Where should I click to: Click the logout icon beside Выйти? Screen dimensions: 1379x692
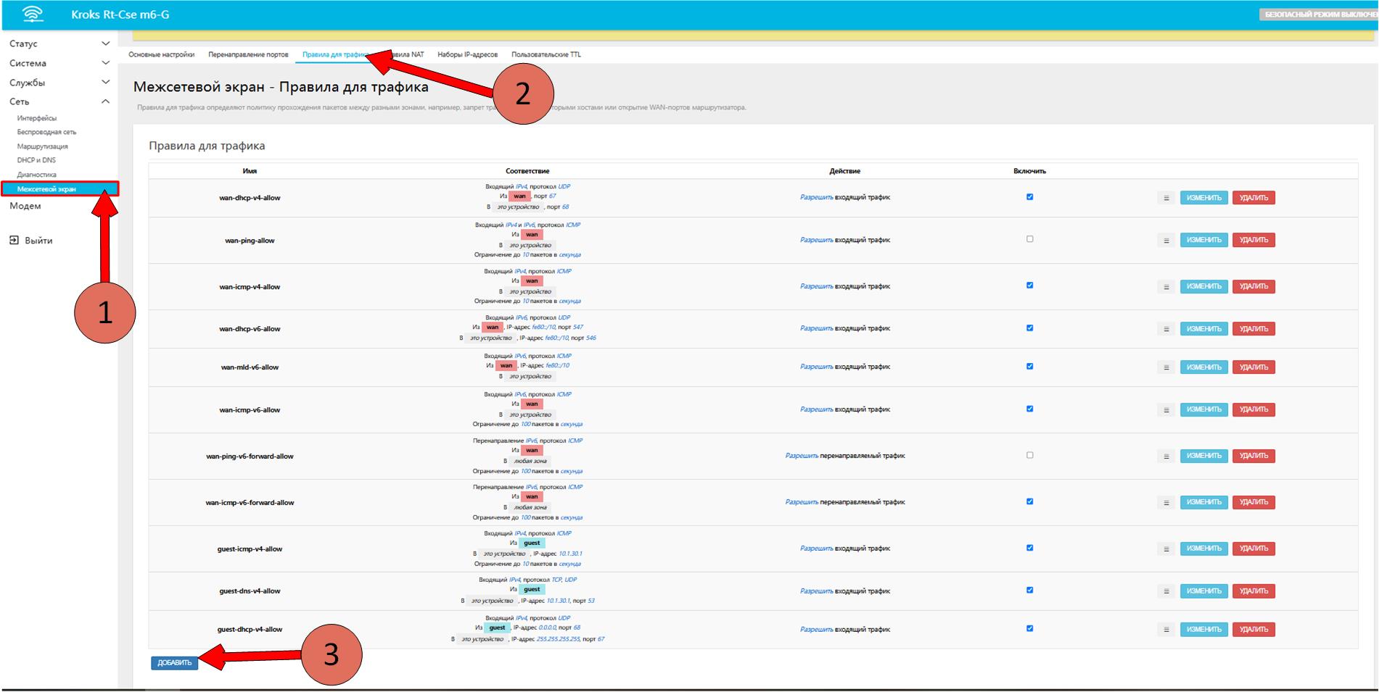tap(14, 241)
